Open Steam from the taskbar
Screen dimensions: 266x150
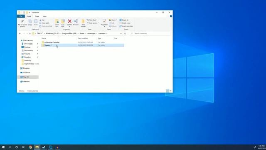coord(44,147)
